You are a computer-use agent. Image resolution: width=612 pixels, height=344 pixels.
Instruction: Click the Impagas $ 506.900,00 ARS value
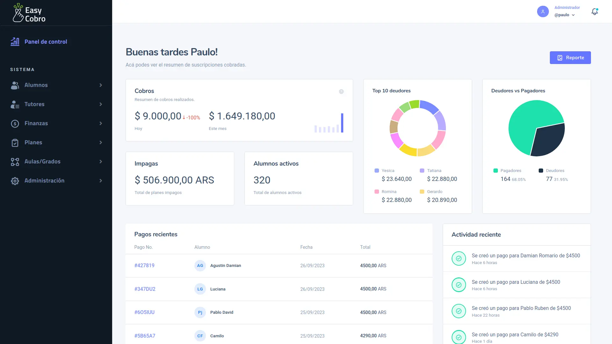coord(174,180)
